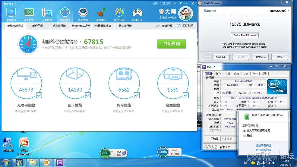Open the Windows Start orb

tap(6, 163)
